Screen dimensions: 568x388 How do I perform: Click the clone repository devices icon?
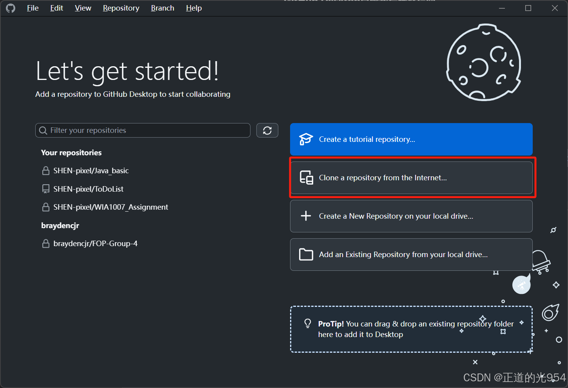pyautogui.click(x=306, y=178)
